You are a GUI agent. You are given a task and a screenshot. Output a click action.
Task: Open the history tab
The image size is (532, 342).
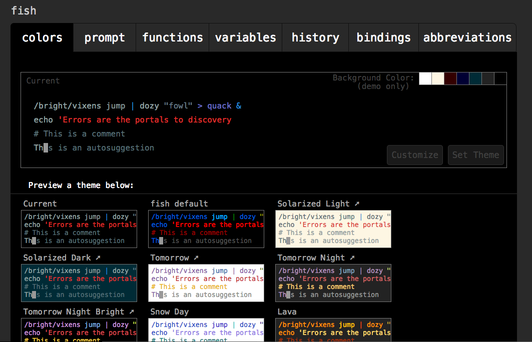click(315, 37)
